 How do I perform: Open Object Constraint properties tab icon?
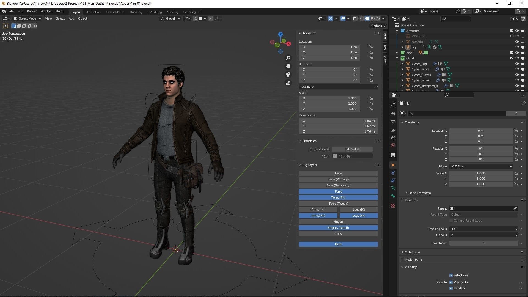pyautogui.click(x=393, y=180)
